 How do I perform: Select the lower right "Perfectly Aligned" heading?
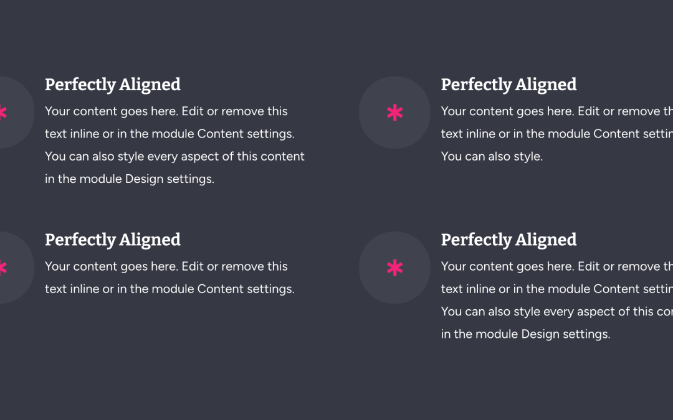pos(508,240)
